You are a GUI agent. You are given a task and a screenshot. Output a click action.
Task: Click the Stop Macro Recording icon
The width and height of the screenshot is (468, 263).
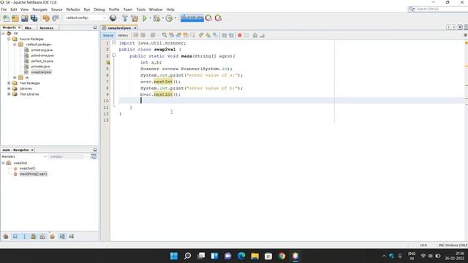(246, 36)
